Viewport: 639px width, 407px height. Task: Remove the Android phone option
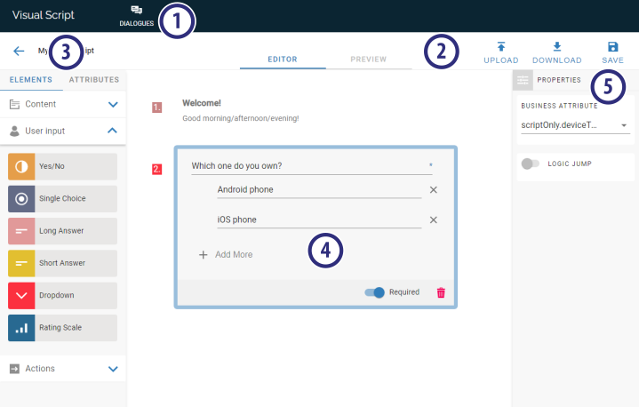pos(434,190)
